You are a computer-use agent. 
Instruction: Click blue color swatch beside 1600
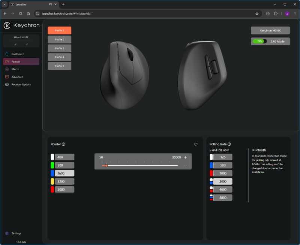pos(52,173)
